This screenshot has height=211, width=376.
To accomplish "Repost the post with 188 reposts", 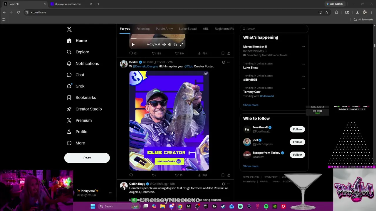I will (x=156, y=53).
